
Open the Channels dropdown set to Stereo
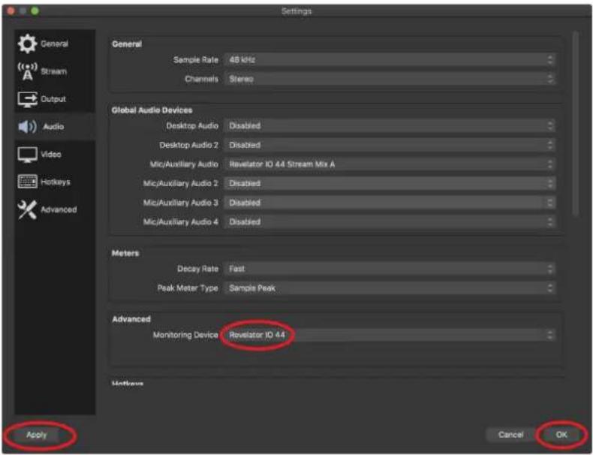click(x=390, y=79)
